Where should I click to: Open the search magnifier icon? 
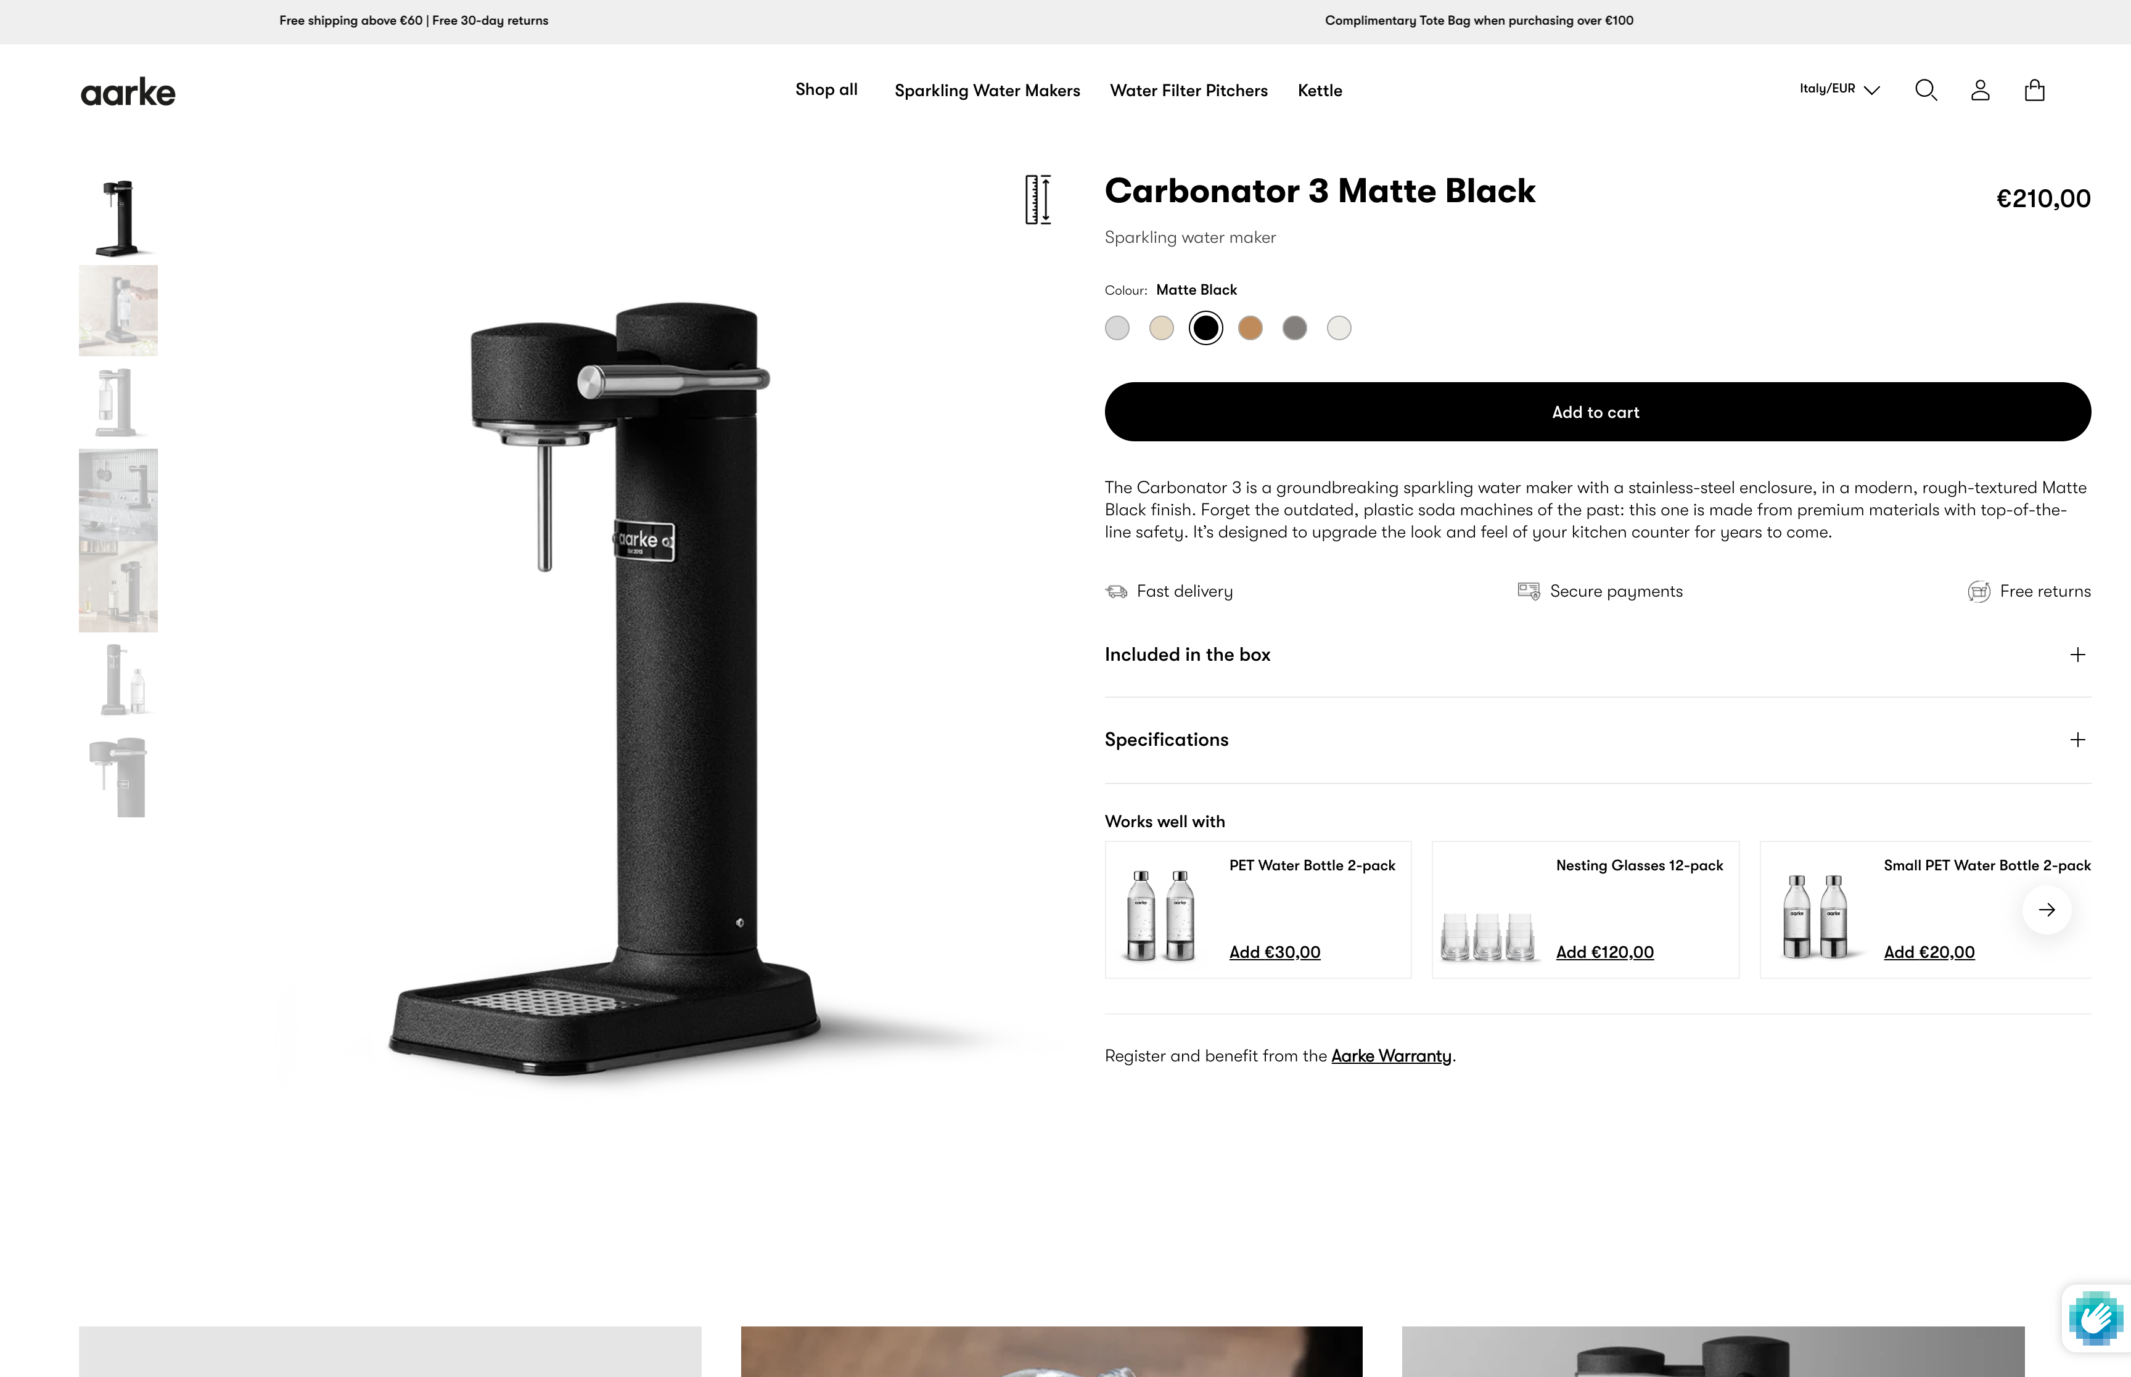click(x=1925, y=91)
